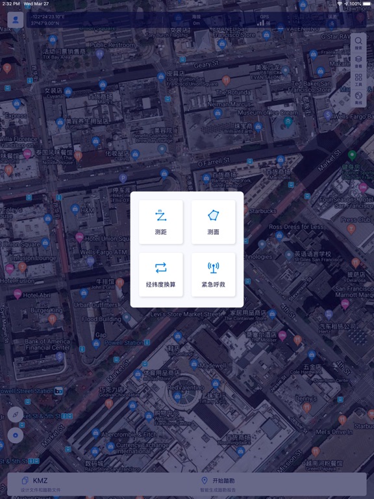Select The Rotunda restaurant pin
The width and height of the screenshot is (374, 499).
(x=226, y=80)
